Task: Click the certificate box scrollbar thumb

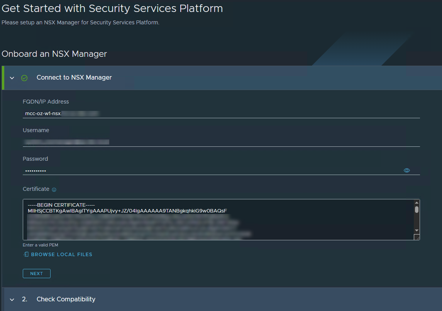Action: pyautogui.click(x=417, y=210)
